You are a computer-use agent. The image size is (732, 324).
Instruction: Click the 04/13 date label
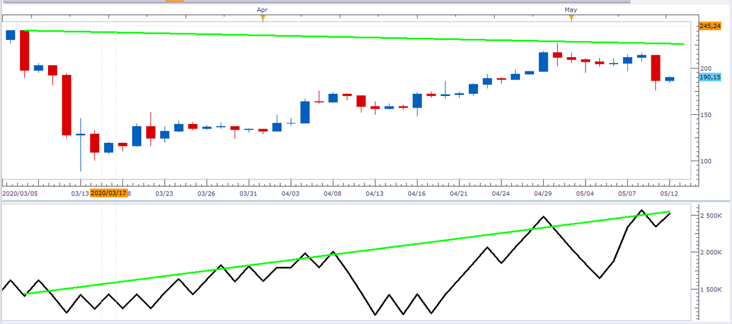pyautogui.click(x=375, y=194)
